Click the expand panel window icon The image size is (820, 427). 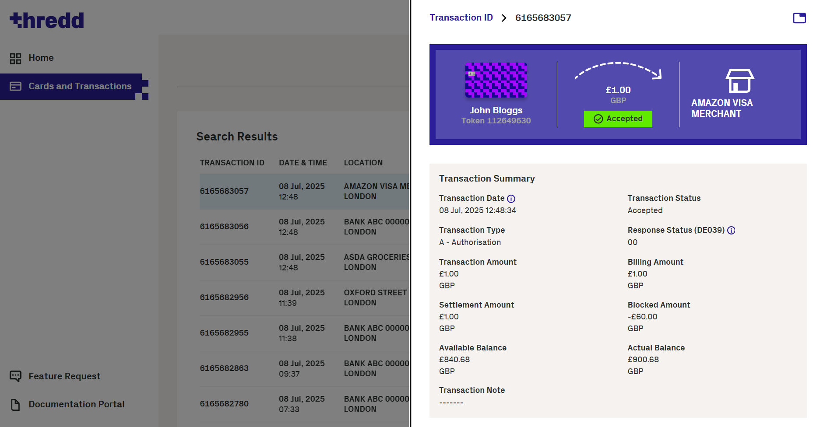point(799,18)
